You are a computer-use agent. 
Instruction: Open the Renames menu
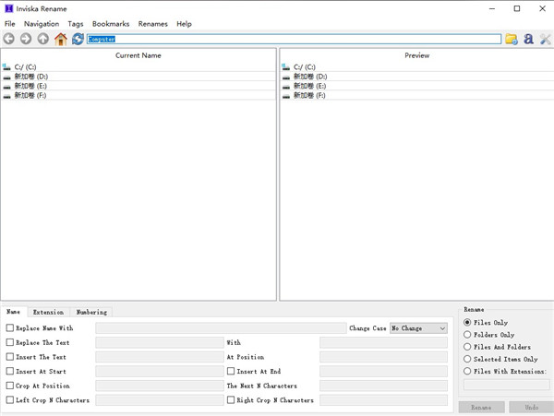coord(152,24)
